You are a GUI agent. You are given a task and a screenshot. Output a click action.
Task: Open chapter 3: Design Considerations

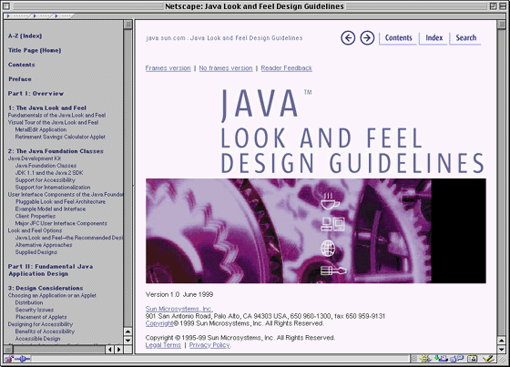point(46,288)
